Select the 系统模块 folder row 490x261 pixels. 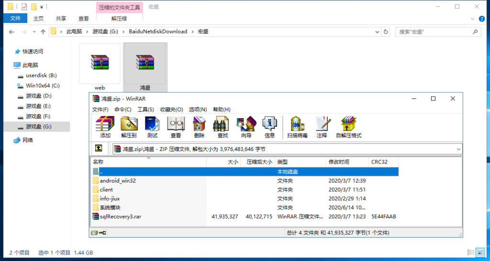pos(245,207)
